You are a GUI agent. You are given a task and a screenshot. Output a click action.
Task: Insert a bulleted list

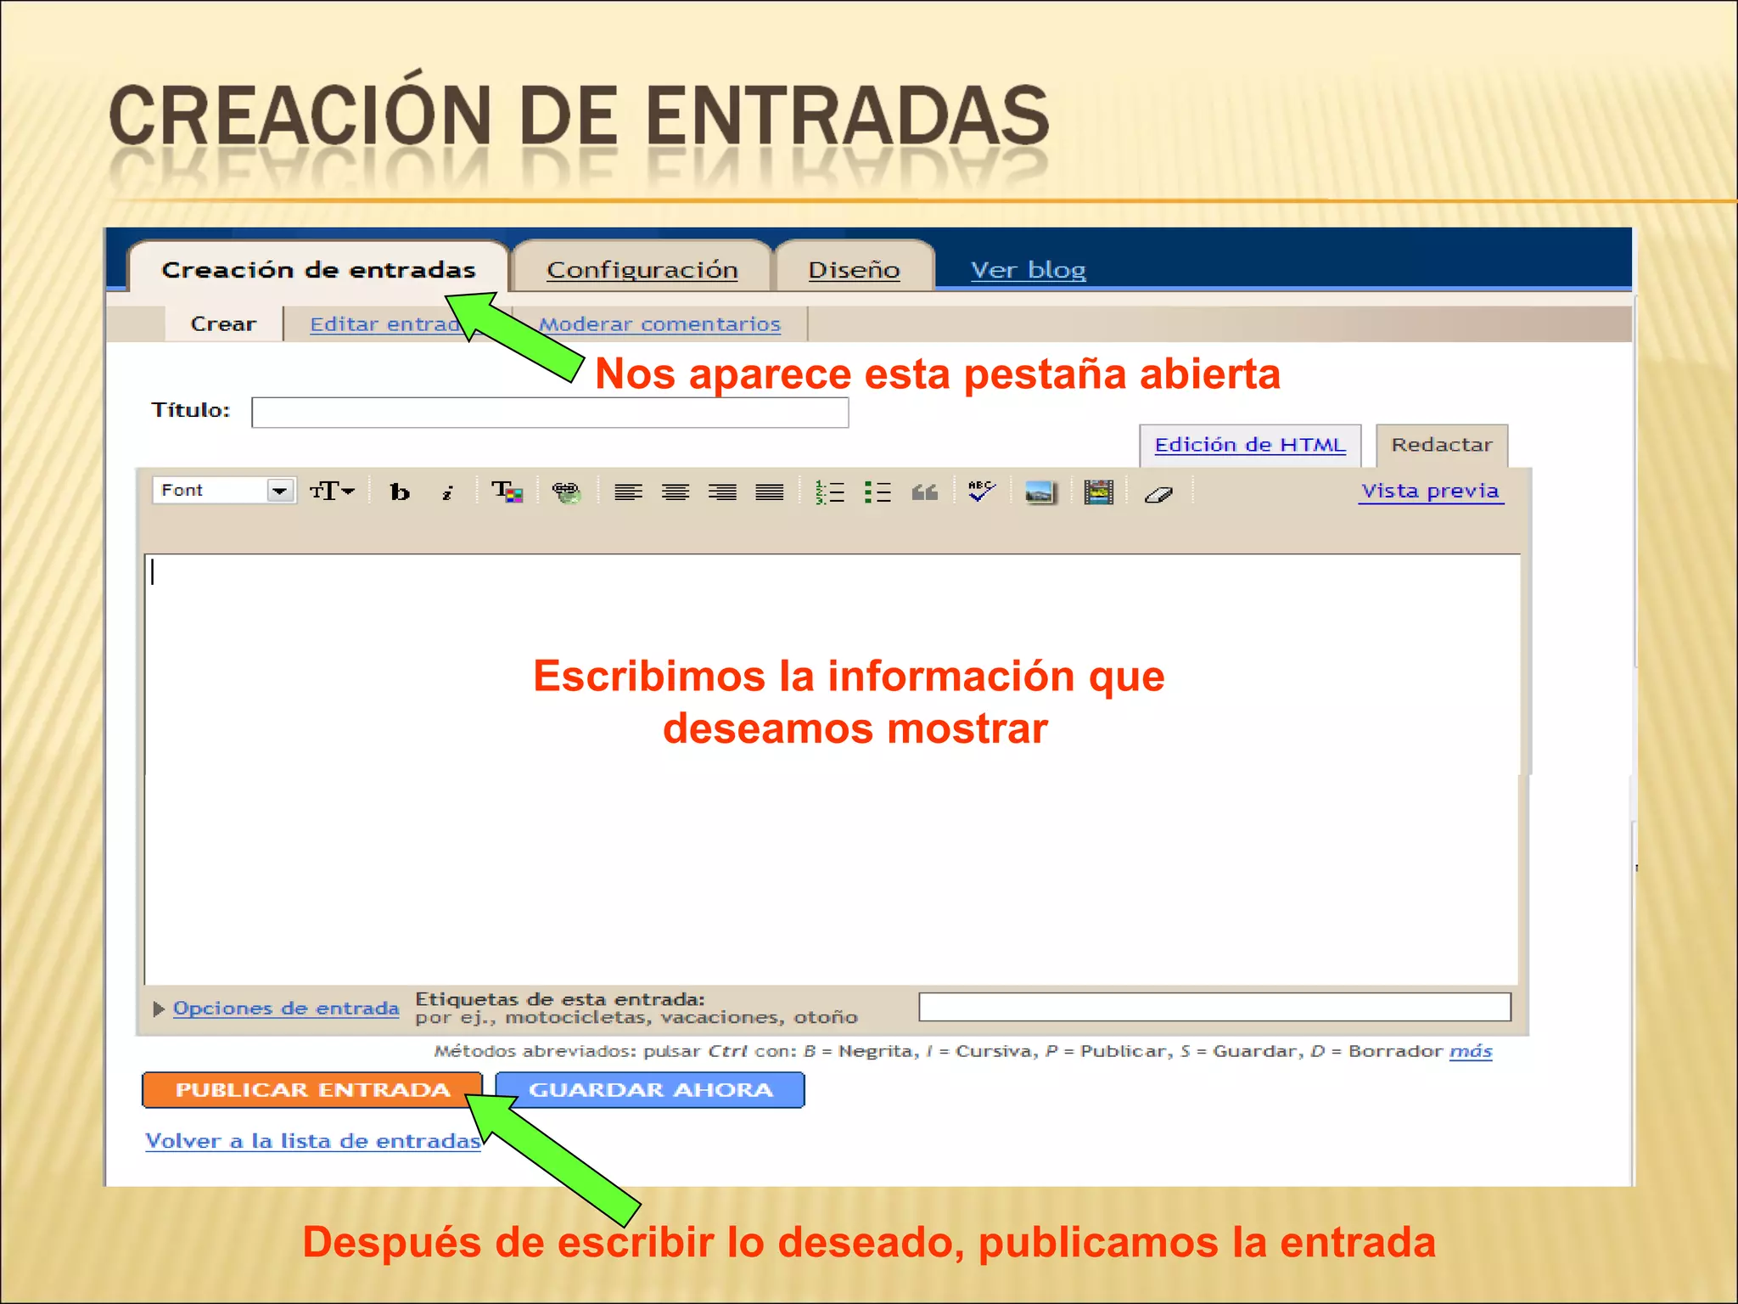(877, 492)
